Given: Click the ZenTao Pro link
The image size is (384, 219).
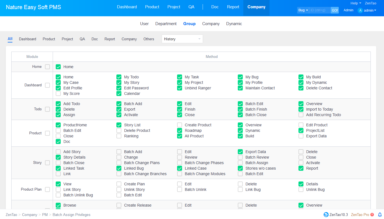Looking at the screenshot, I should tap(360, 215).
